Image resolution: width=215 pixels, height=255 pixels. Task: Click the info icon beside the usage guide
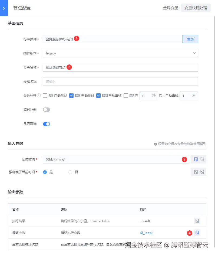155,144
